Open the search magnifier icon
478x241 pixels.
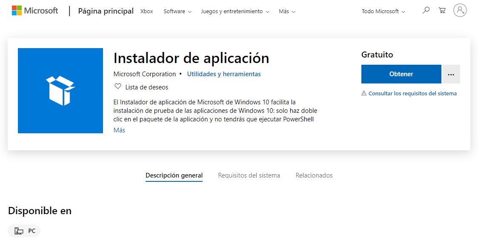coord(426,10)
